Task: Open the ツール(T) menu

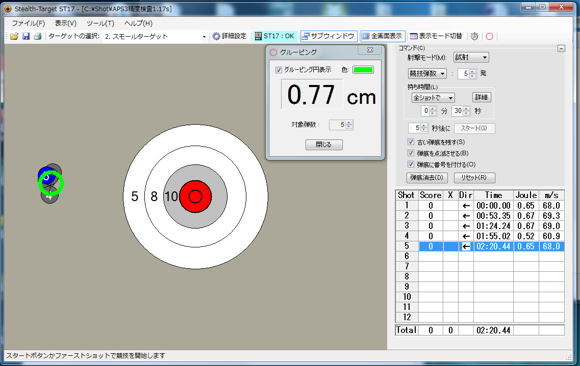Action: coord(100,23)
